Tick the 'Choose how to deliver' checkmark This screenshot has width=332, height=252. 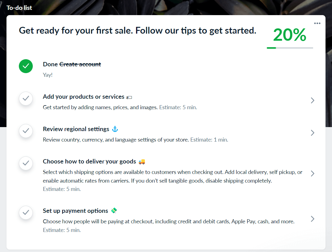coord(26,163)
